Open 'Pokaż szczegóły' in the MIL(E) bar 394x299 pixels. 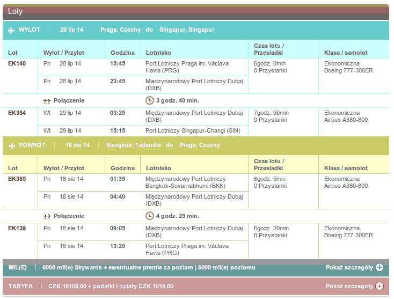point(349,267)
